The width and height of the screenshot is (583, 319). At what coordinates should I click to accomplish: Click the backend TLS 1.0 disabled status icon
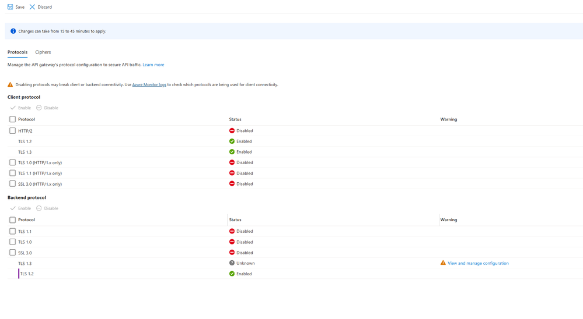(232, 242)
